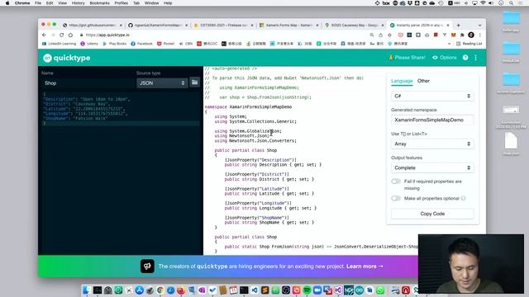Launch App Store from the Dock
This screenshot has width=529, height=297.
(140, 290)
